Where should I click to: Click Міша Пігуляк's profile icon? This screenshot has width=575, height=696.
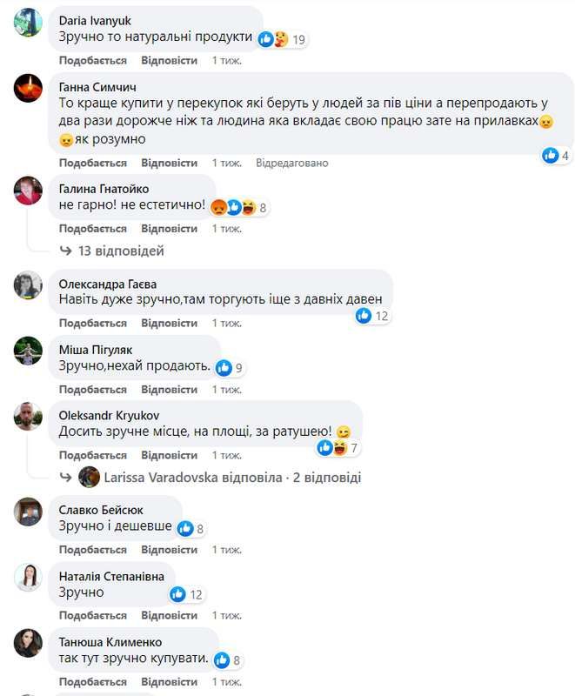coord(29,350)
